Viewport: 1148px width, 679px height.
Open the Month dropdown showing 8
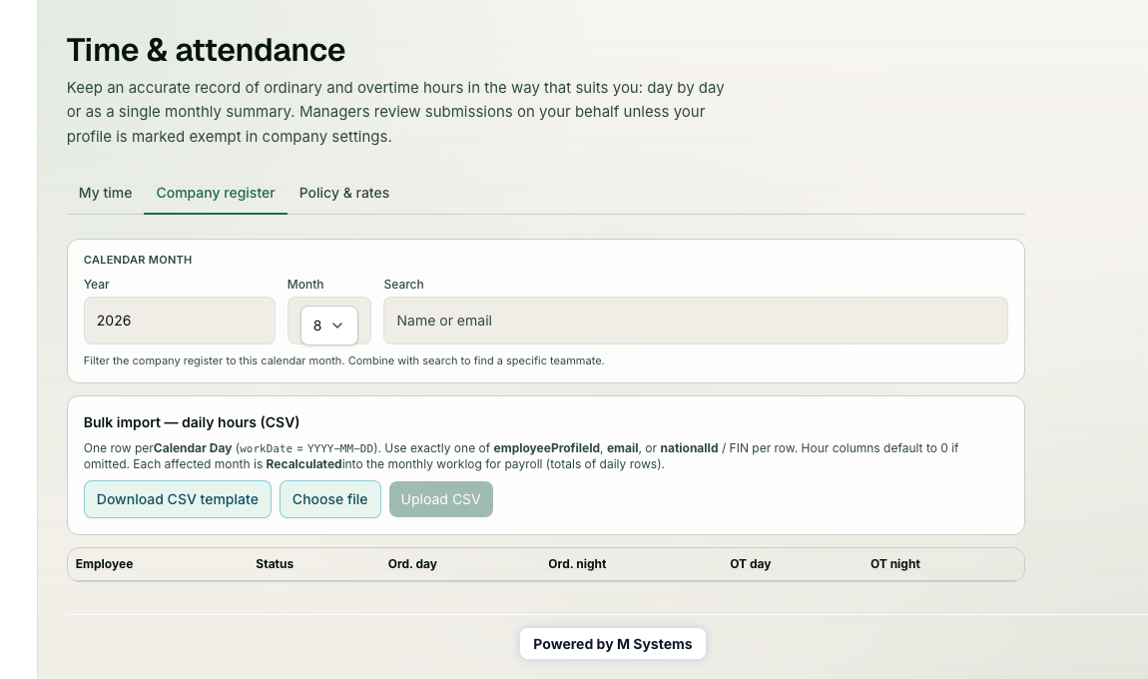click(x=328, y=326)
